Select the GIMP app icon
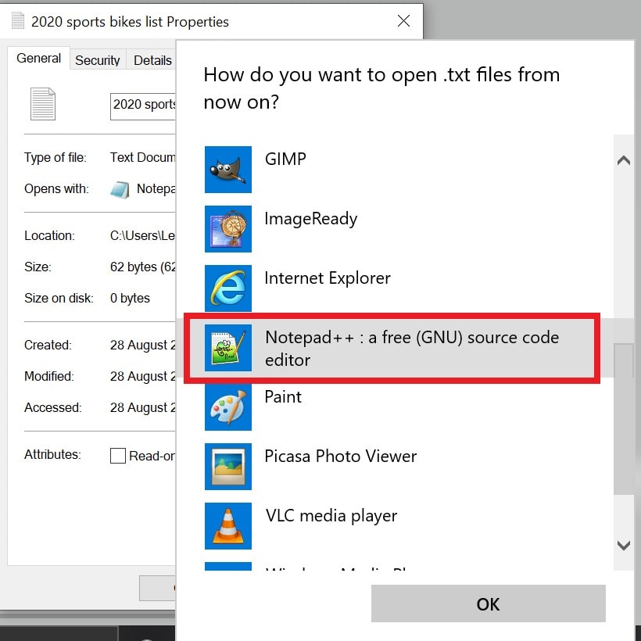The width and height of the screenshot is (641, 641). tap(227, 170)
